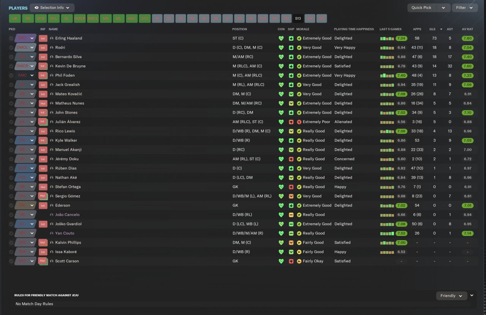Viewport: 486px width, 315px height.
Task: Click the person icon beside João Cancelo
Action: tap(52, 215)
